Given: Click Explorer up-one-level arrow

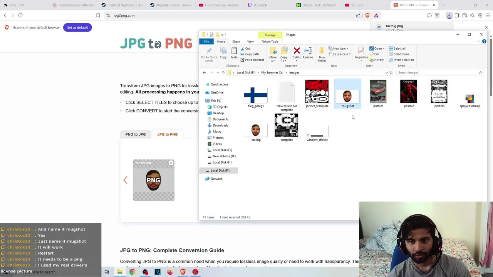Looking at the screenshot, I should click(223, 72).
